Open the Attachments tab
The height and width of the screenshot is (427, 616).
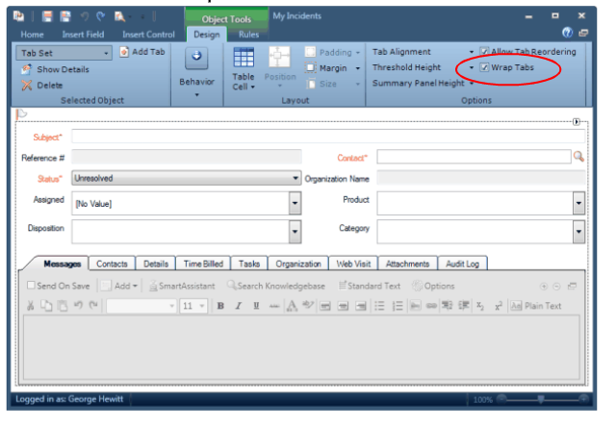[407, 264]
